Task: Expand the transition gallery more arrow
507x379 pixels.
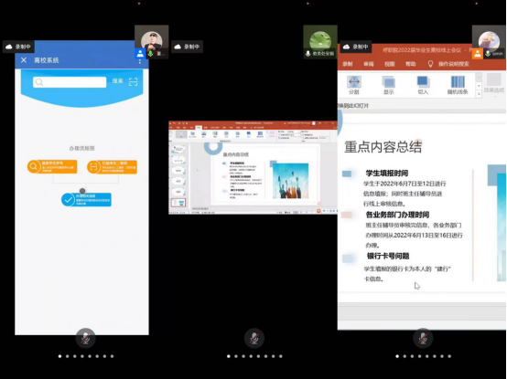Action: 479,94
